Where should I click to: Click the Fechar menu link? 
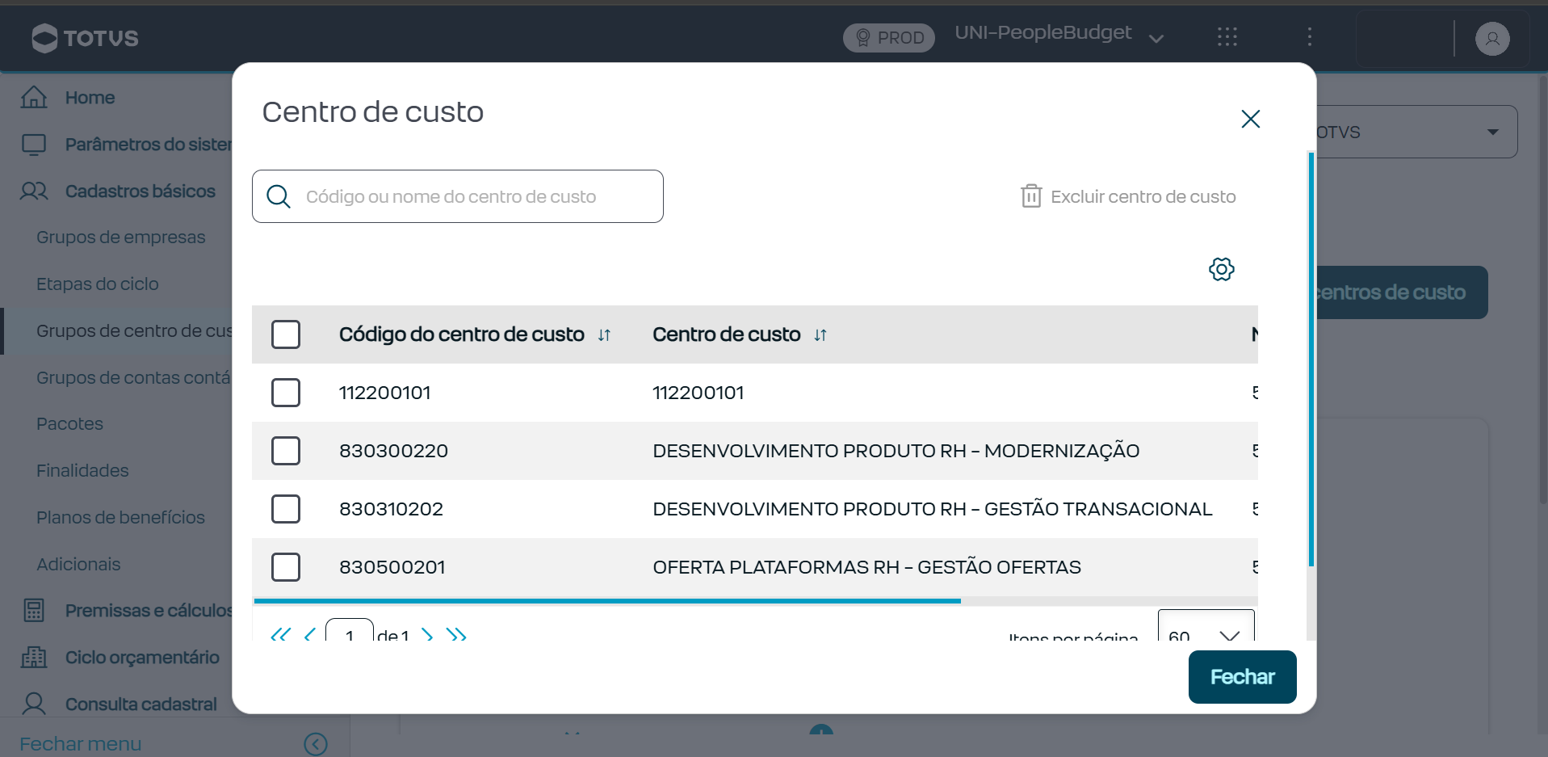(x=81, y=744)
